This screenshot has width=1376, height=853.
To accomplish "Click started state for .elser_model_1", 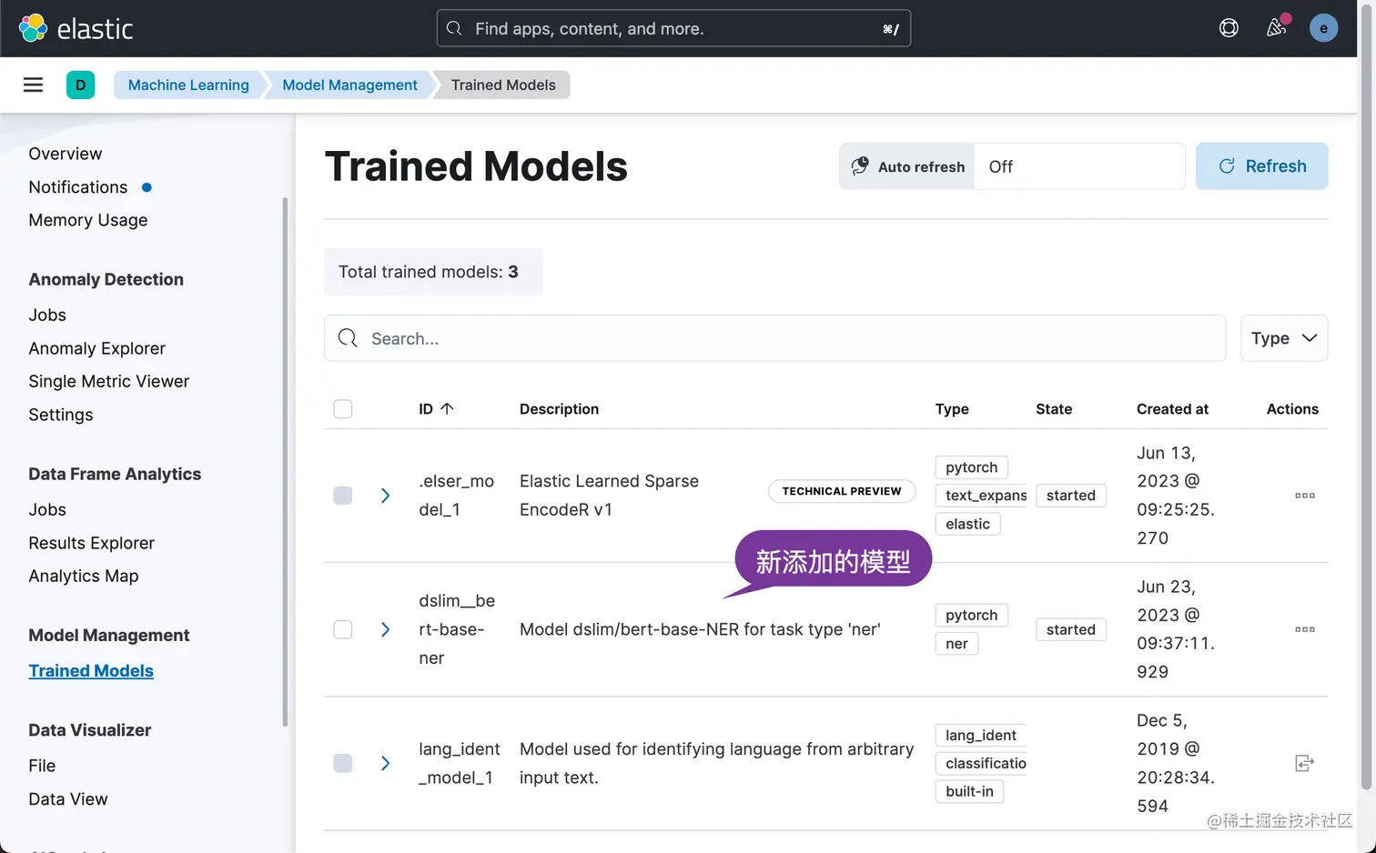I will coord(1071,496).
